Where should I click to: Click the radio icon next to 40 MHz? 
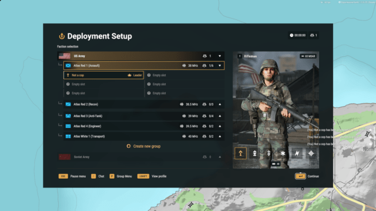point(184,137)
